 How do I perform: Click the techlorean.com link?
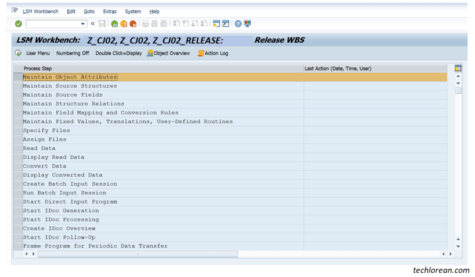(x=440, y=270)
